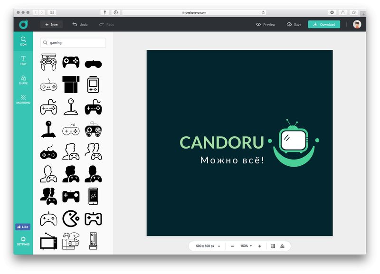Select the 'Можно всё!' slogan on canvas

[232, 160]
